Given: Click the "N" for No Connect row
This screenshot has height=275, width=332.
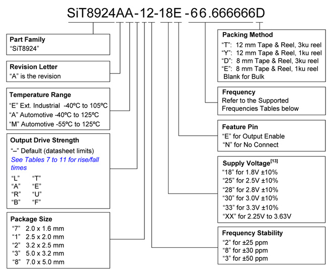Looking at the screenshot, I should [x=251, y=145].
